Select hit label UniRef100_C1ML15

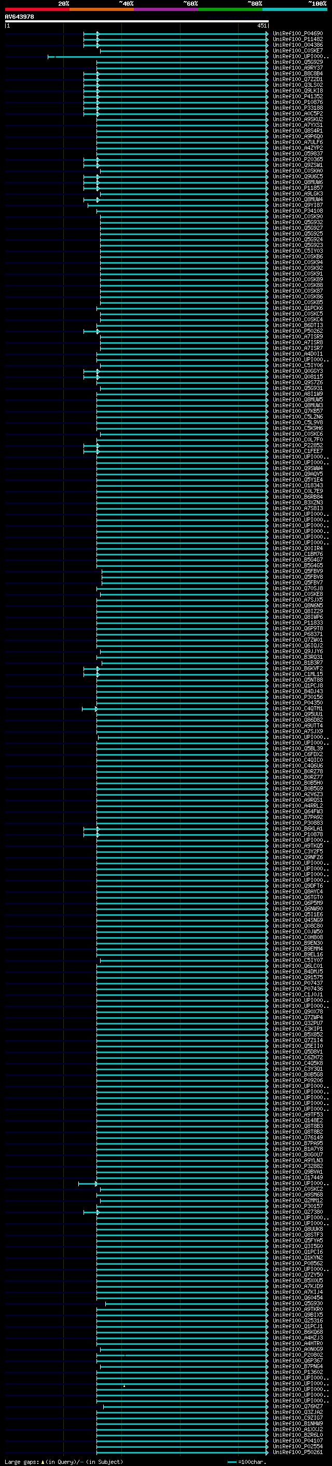click(x=298, y=674)
